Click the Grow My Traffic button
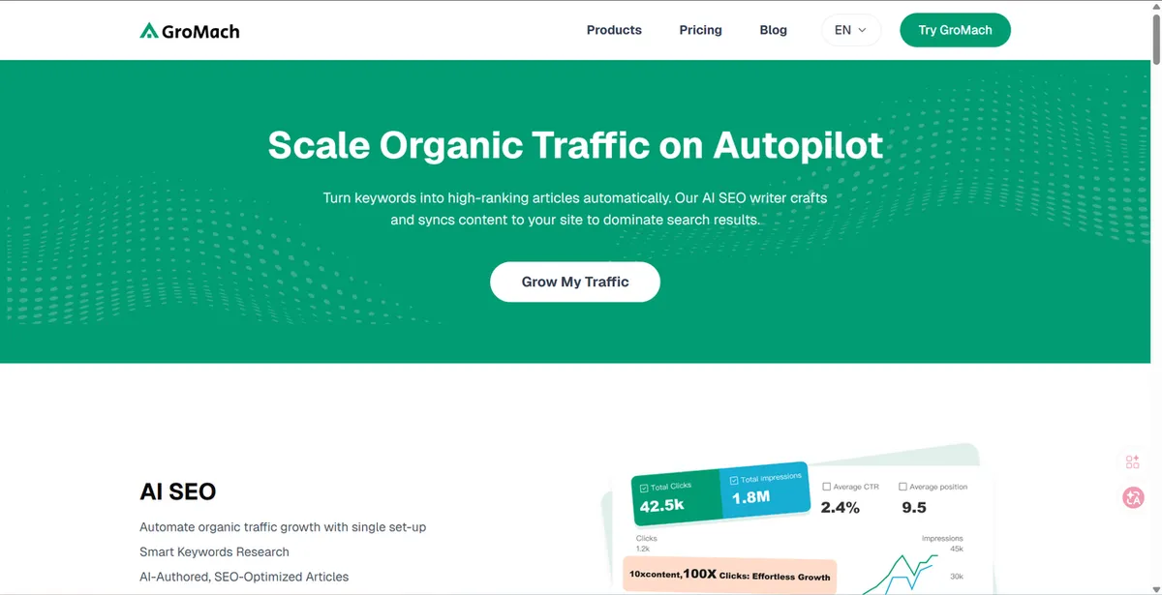This screenshot has width=1162, height=595. pos(575,282)
